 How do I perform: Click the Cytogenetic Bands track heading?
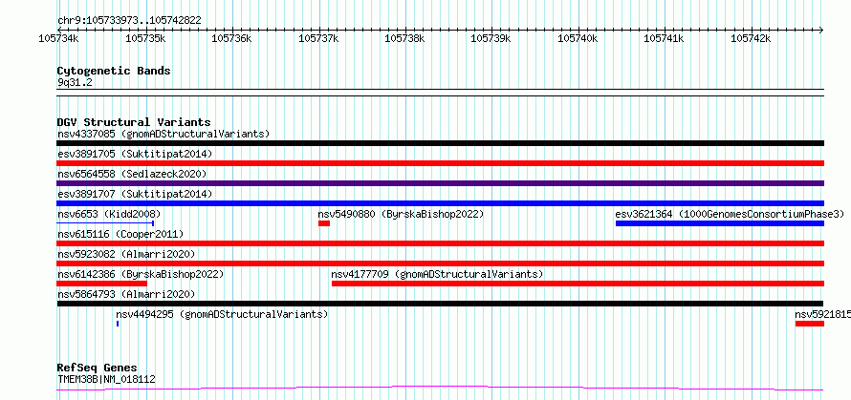point(114,71)
